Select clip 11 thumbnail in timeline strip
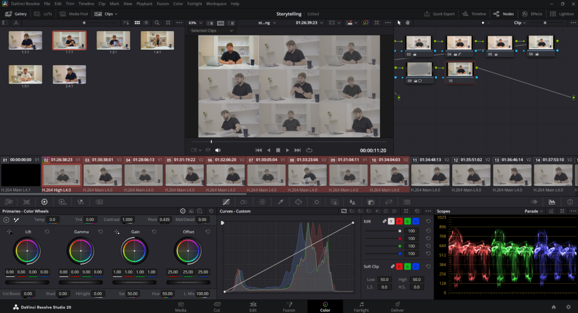Image resolution: width=578 pixels, height=313 pixels. pos(431,175)
